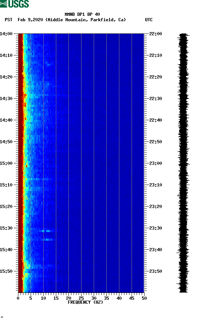Click the '15' frequency tick label
The height and width of the screenshot is (321, 199).
click(x=56, y=298)
